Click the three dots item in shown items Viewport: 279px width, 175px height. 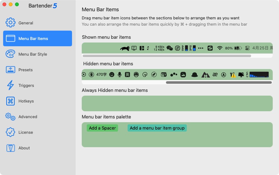[201, 48]
